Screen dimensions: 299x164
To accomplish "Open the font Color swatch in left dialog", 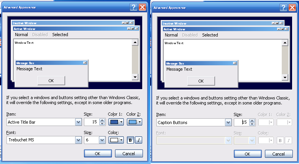I will pos(116,140).
